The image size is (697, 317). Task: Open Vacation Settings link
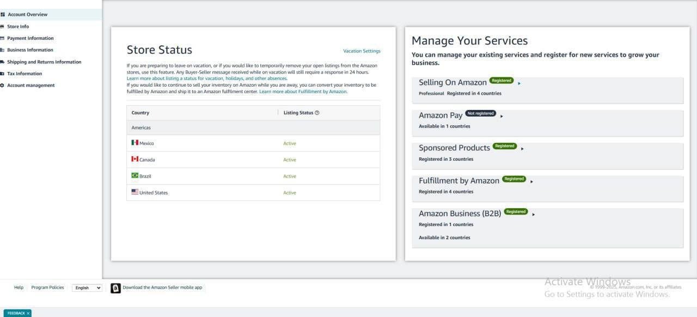tap(362, 51)
